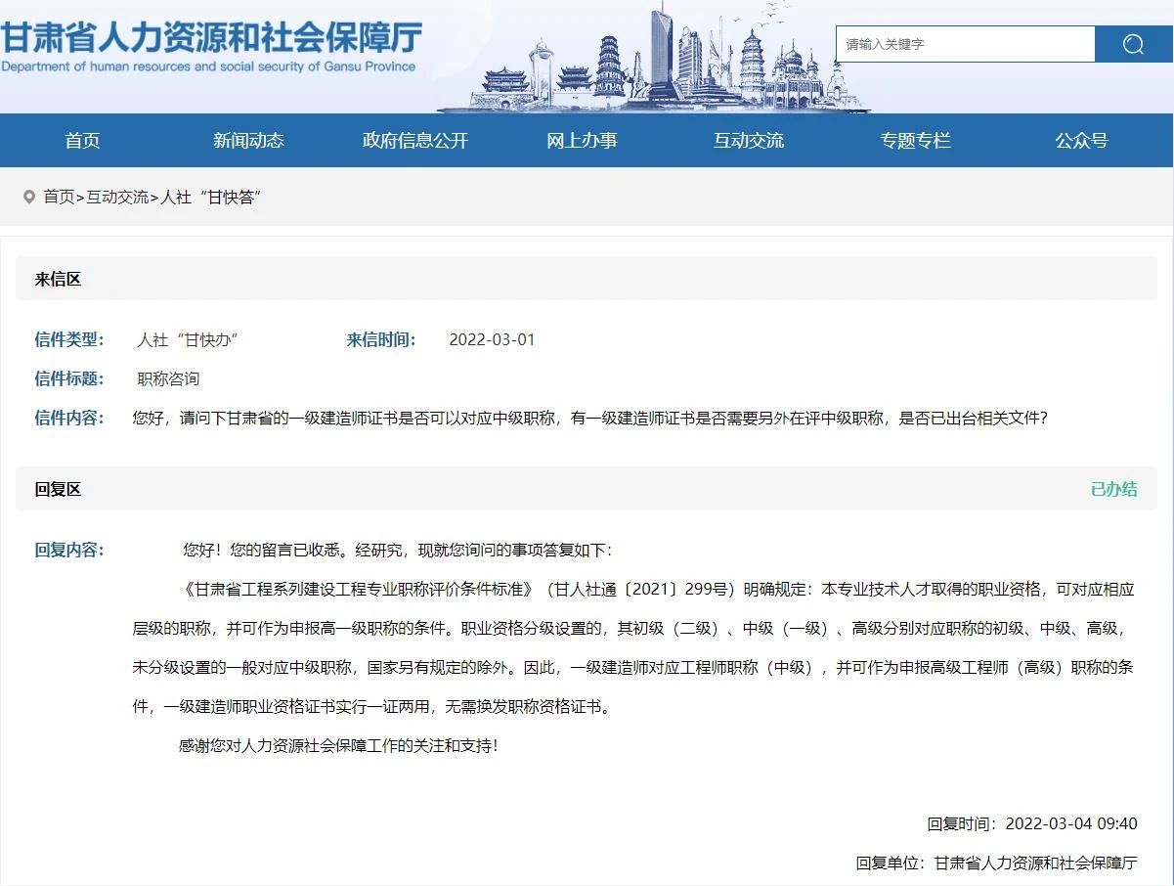Click the 甘肃省人力资源和社会保障厅 site logo title

click(x=211, y=36)
